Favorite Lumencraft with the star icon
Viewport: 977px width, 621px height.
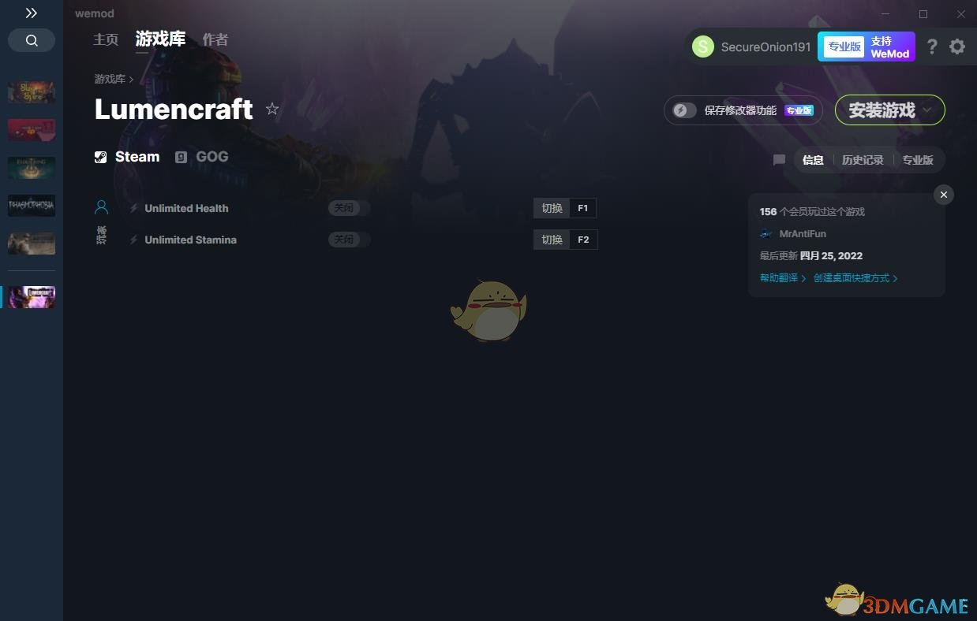coord(272,109)
